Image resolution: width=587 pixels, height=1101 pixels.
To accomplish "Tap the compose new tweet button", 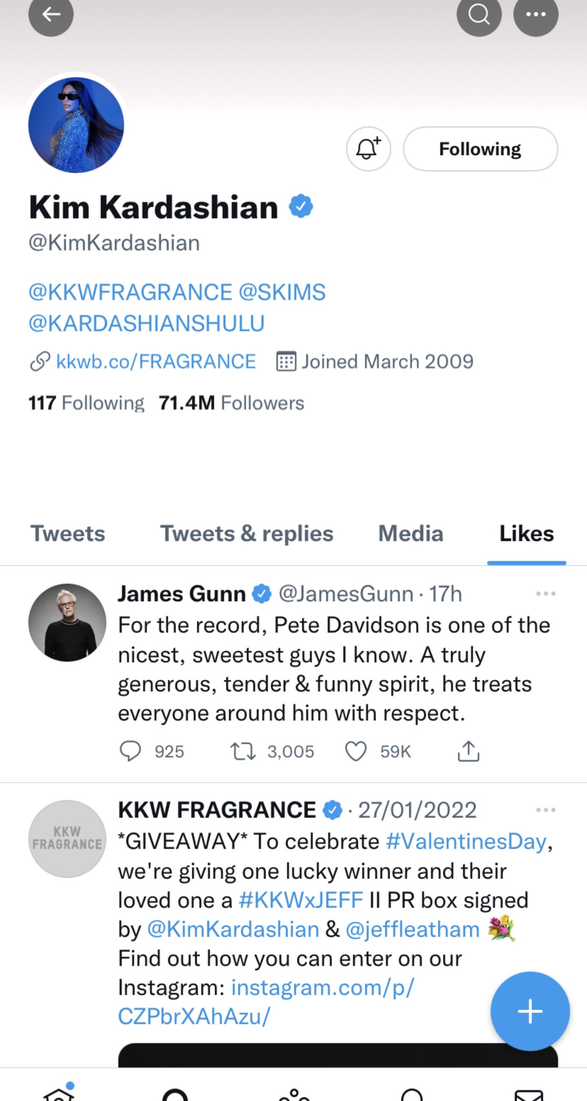I will 530,1011.
